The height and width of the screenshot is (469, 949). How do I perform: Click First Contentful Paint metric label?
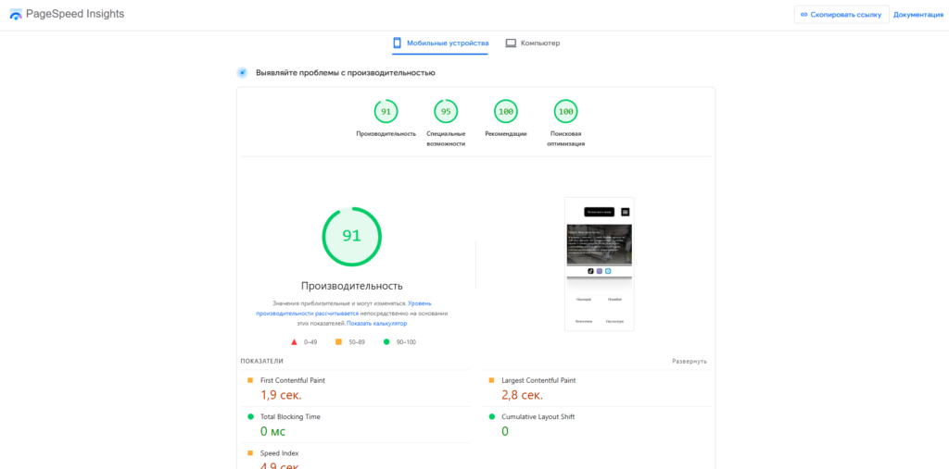(292, 381)
